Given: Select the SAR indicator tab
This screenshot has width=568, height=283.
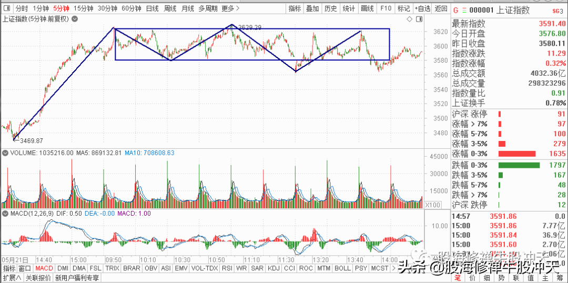Looking at the screenshot, I should 257,268.
